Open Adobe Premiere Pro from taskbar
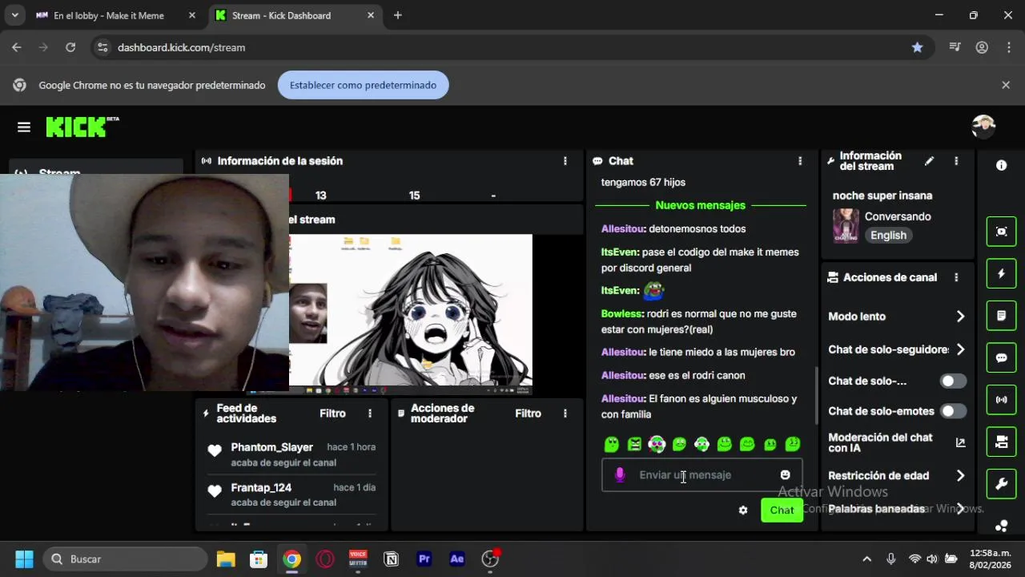1025x577 pixels. [x=424, y=559]
